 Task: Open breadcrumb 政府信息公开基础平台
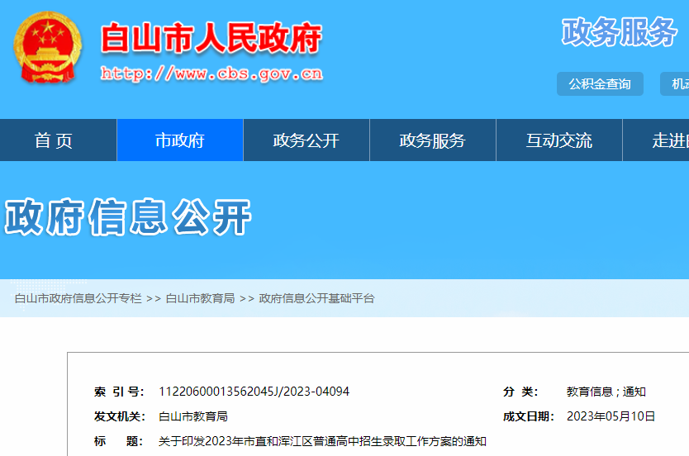pyautogui.click(x=316, y=298)
